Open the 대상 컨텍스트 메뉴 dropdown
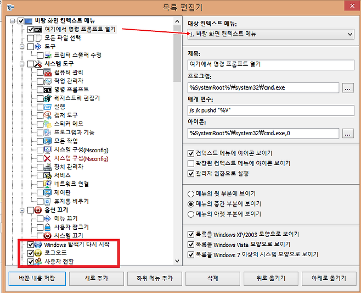The width and height of the screenshot is (361, 293). tap(271, 34)
